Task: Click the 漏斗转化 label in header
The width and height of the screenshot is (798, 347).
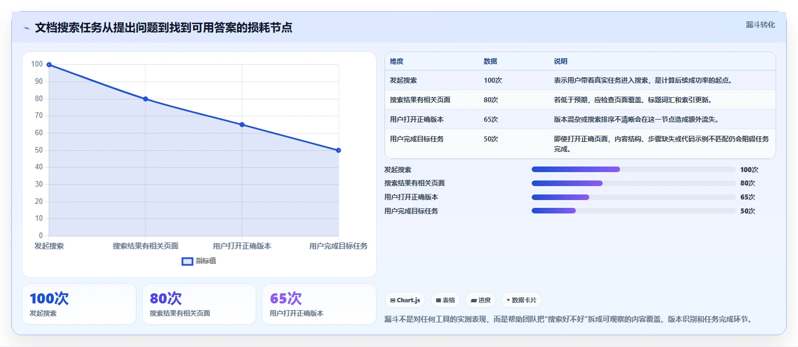Action: (x=761, y=25)
